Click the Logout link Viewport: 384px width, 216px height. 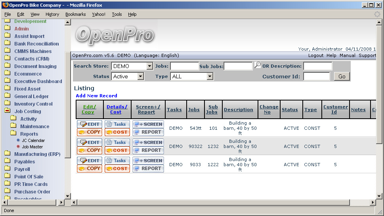tap(316, 55)
